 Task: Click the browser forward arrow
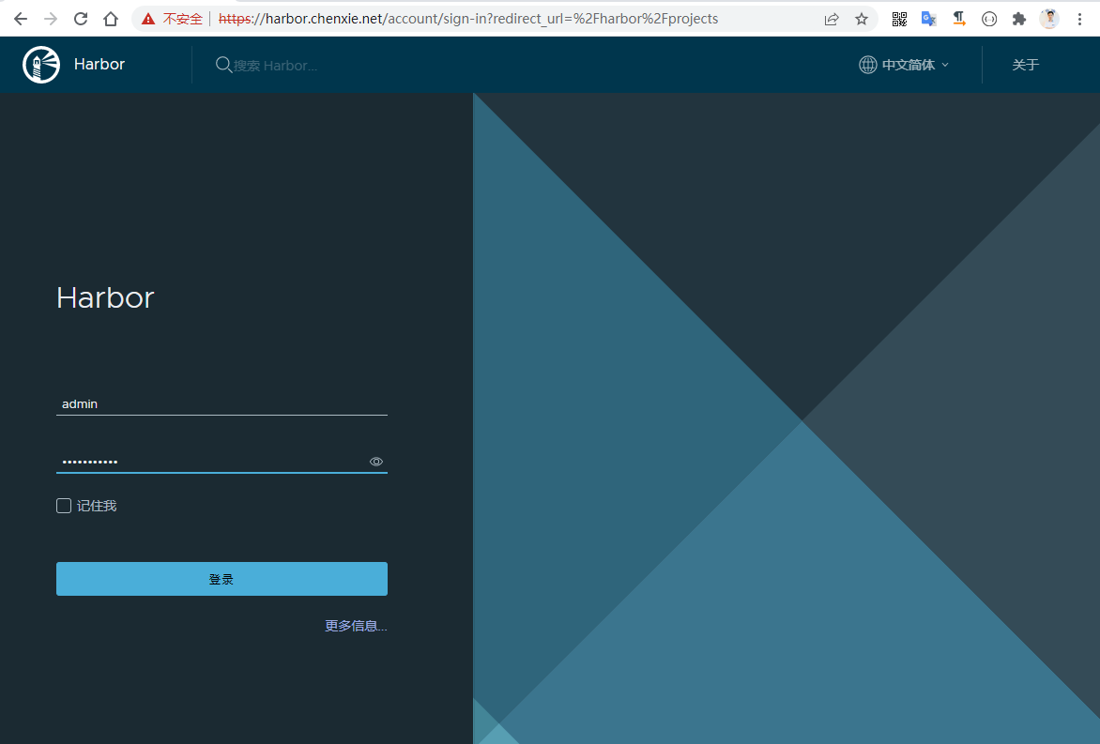coord(51,19)
